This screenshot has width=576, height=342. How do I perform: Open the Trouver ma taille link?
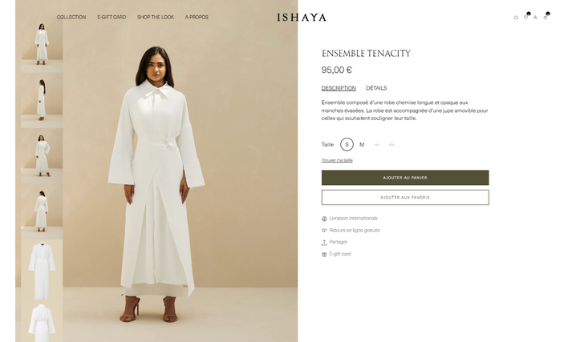tap(337, 160)
